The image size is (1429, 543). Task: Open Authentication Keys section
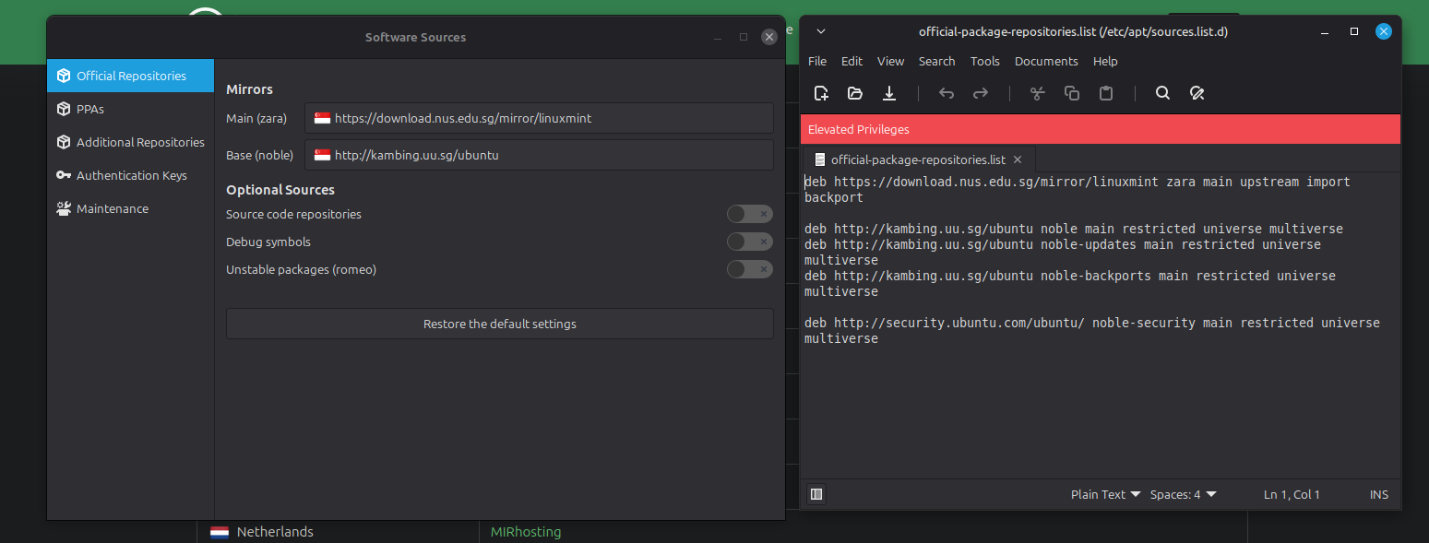(x=130, y=175)
